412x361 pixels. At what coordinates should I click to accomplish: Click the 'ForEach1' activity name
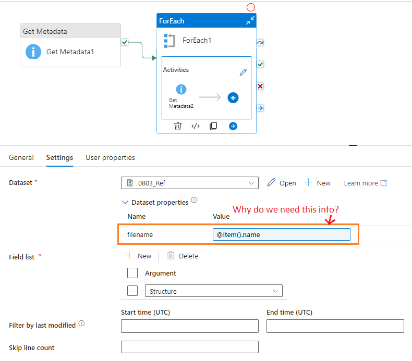tap(197, 40)
